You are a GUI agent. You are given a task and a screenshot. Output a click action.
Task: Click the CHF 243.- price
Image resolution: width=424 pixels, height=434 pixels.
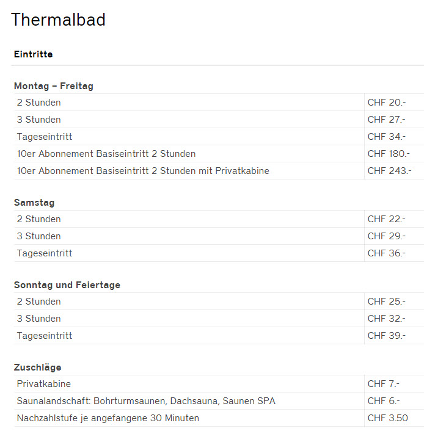point(389,171)
